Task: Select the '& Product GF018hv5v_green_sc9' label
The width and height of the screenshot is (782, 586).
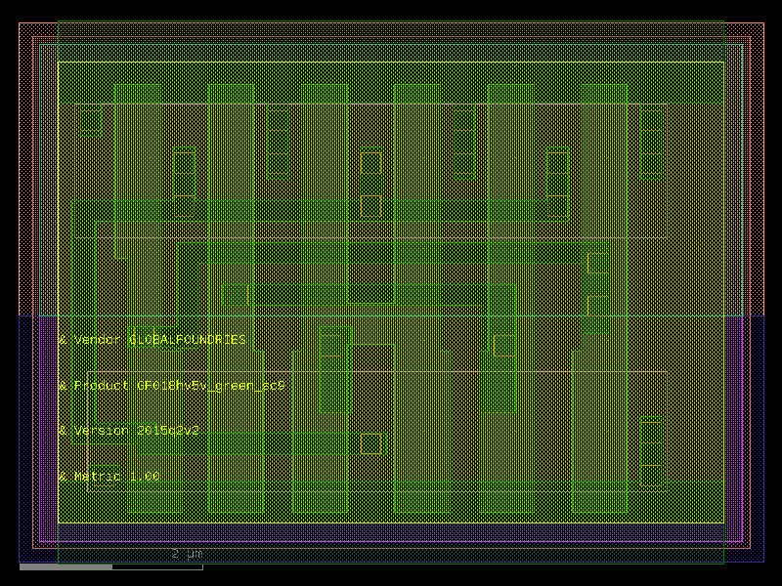Action: click(172, 386)
